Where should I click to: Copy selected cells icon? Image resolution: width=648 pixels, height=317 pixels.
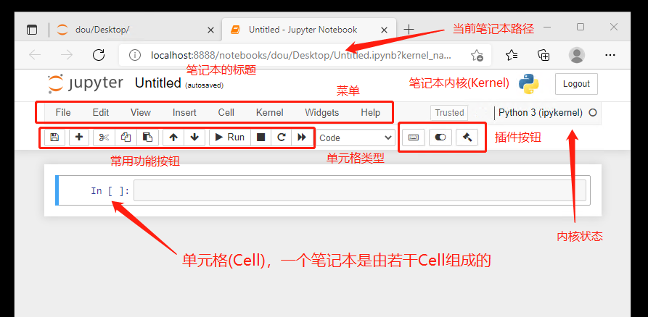click(126, 138)
